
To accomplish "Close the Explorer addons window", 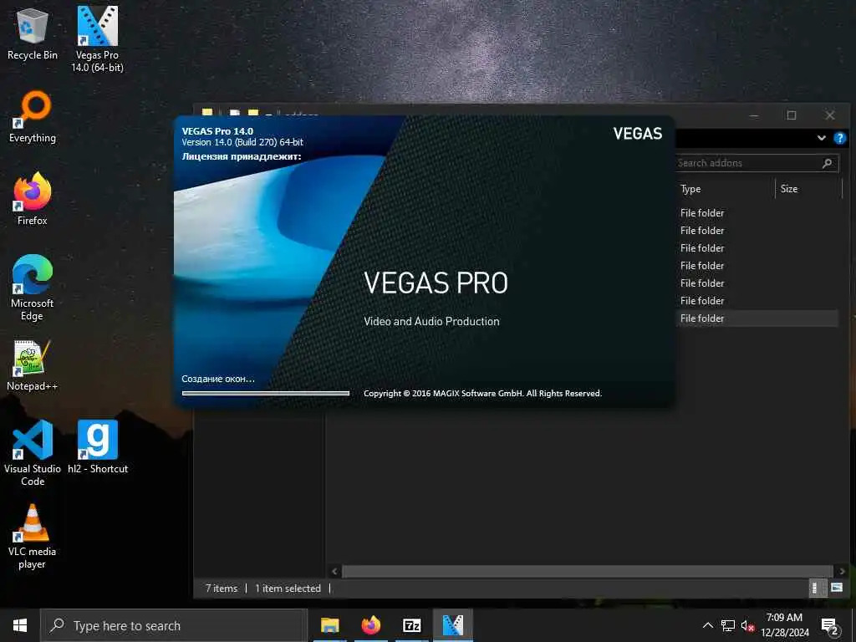I will [x=830, y=115].
